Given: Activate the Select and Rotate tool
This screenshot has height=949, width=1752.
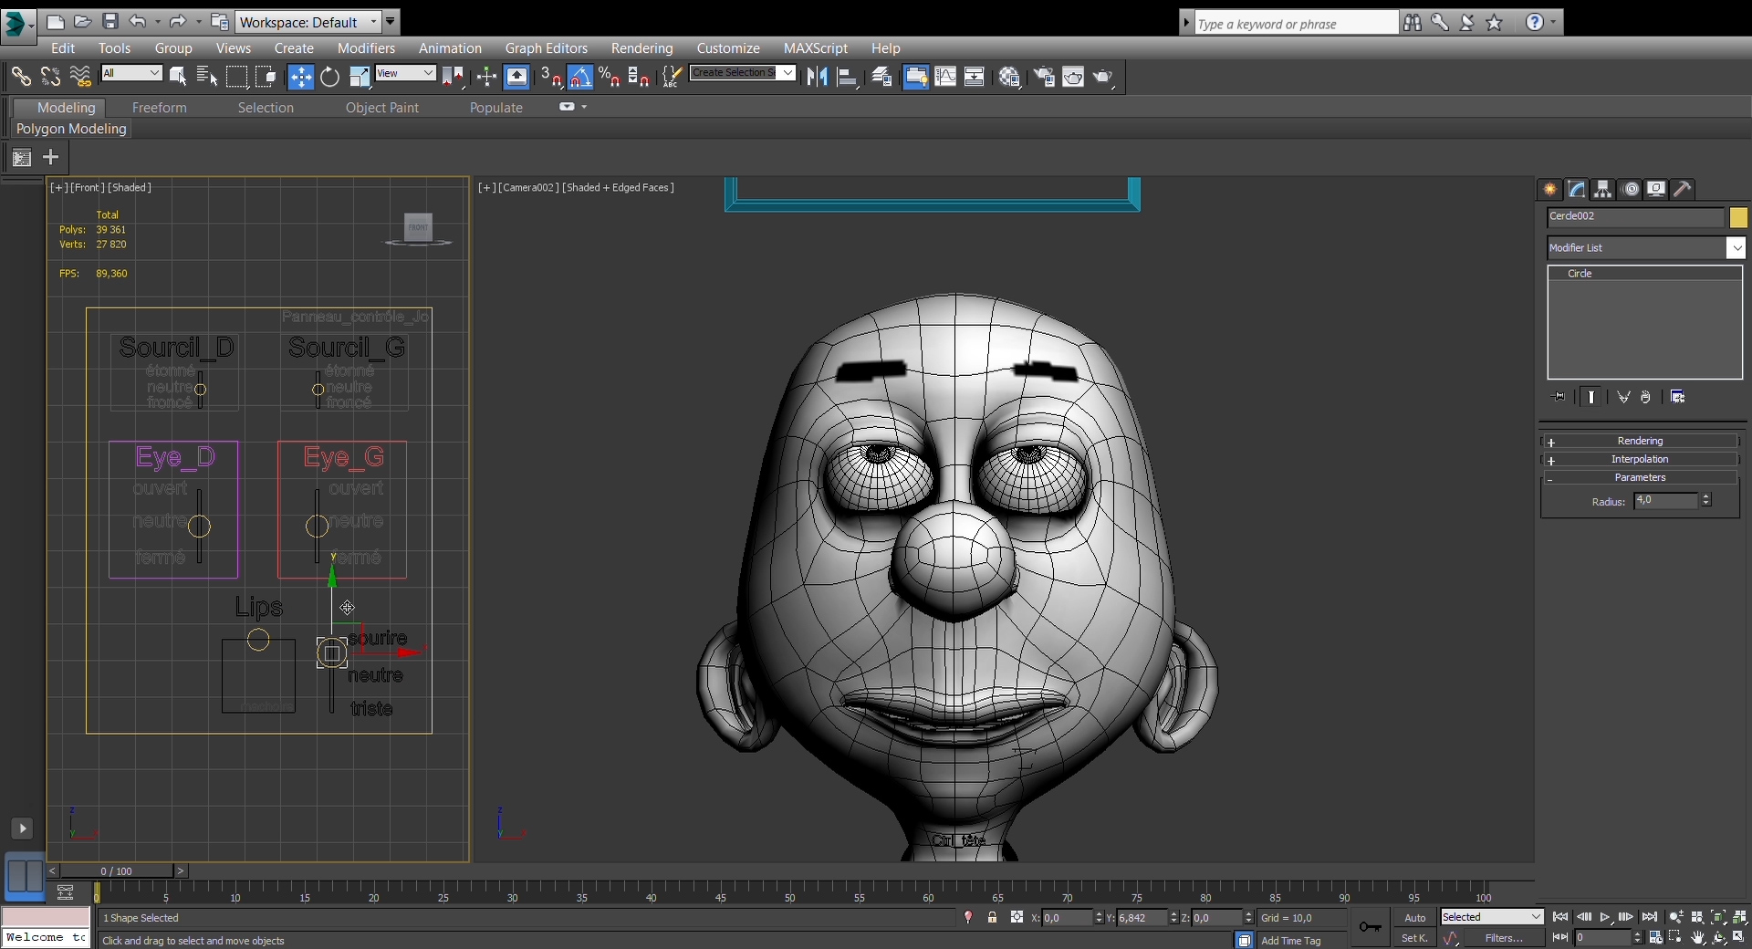Looking at the screenshot, I should [x=330, y=78].
